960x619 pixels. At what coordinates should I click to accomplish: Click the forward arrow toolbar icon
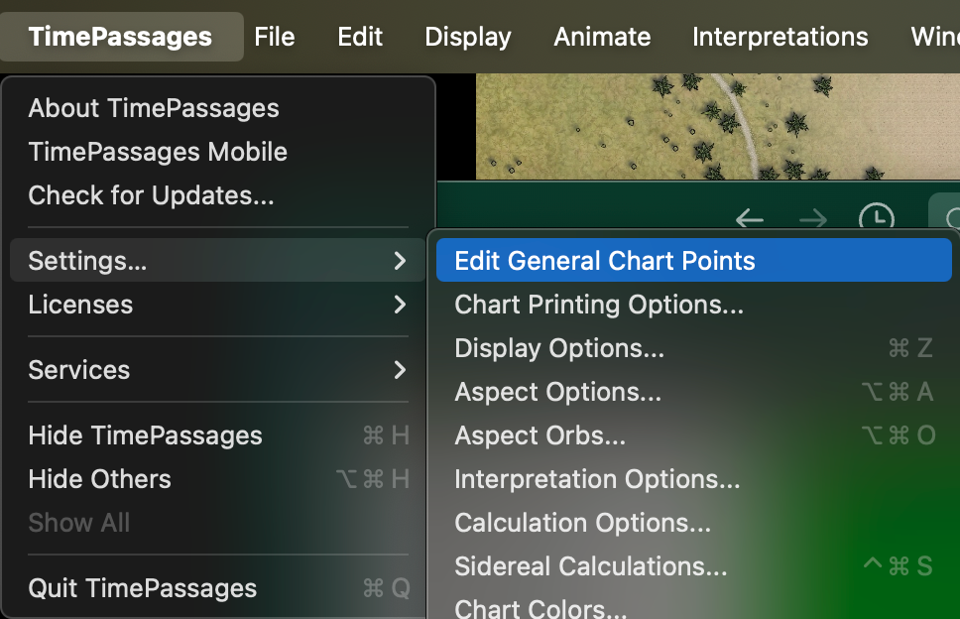click(x=813, y=218)
